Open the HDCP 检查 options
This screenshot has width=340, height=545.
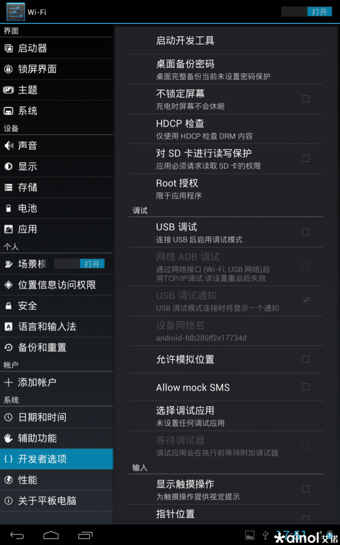(x=226, y=129)
